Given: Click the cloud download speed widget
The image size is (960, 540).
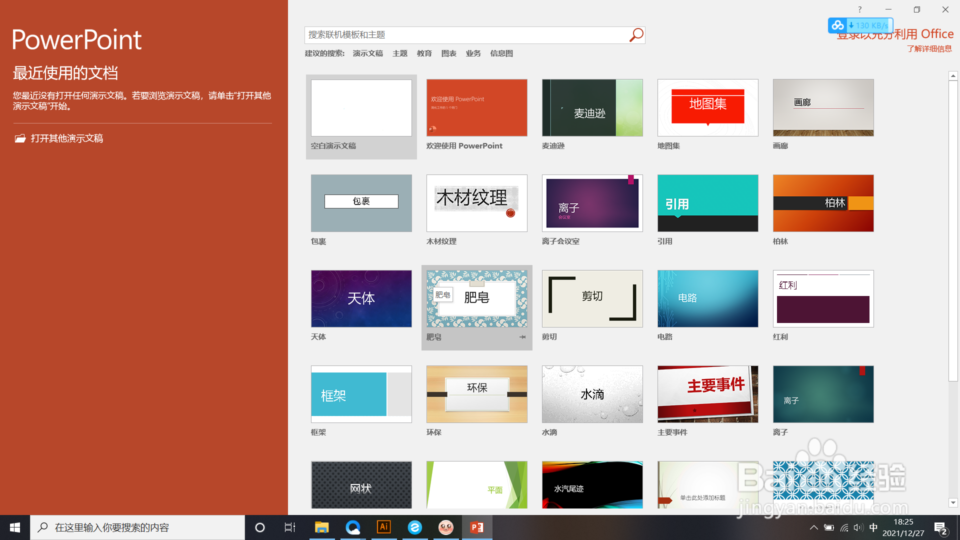Looking at the screenshot, I should click(x=860, y=25).
